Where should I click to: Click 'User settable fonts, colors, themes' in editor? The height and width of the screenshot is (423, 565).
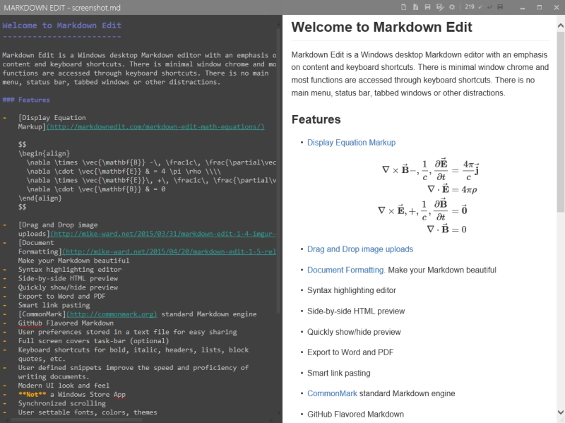pyautogui.click(x=88, y=412)
